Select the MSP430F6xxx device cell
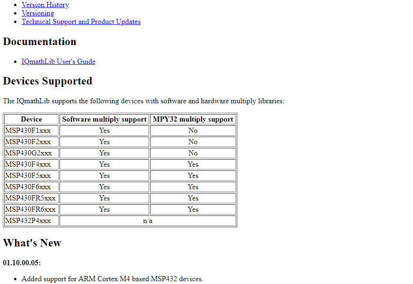 click(x=31, y=187)
